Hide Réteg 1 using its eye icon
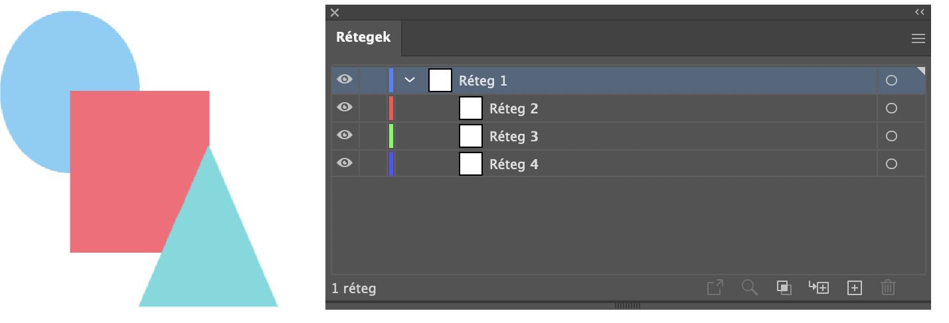The image size is (949, 323). click(x=345, y=80)
